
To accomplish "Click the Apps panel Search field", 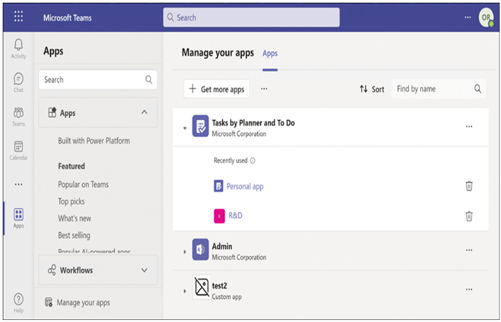I will tap(98, 79).
